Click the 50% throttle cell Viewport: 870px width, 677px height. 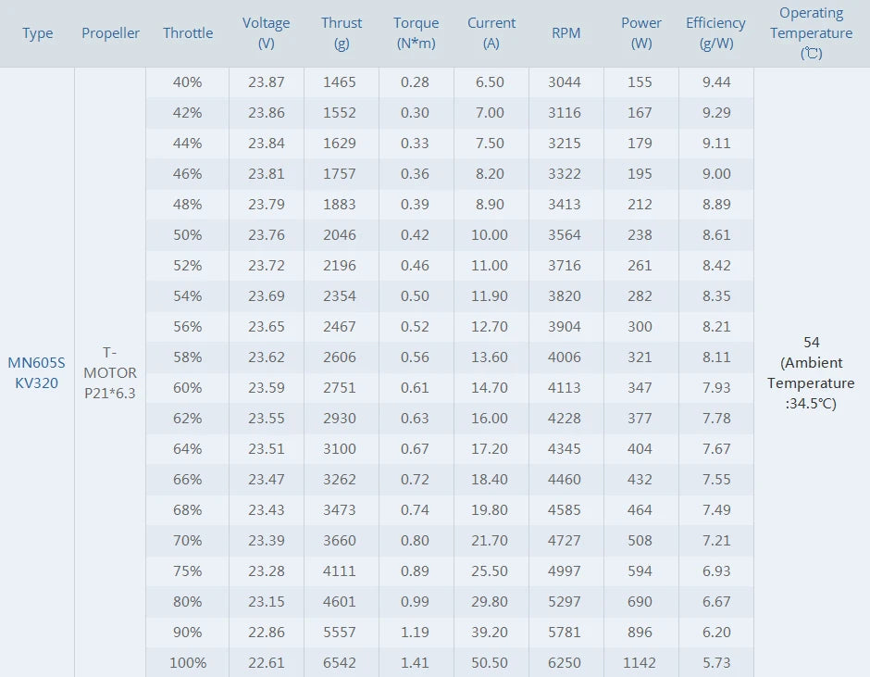pos(188,235)
